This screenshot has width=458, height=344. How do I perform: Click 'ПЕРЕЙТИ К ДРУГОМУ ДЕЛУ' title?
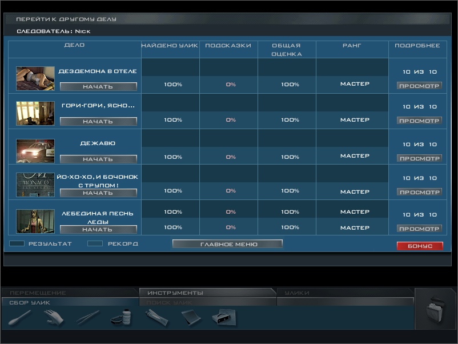point(66,19)
